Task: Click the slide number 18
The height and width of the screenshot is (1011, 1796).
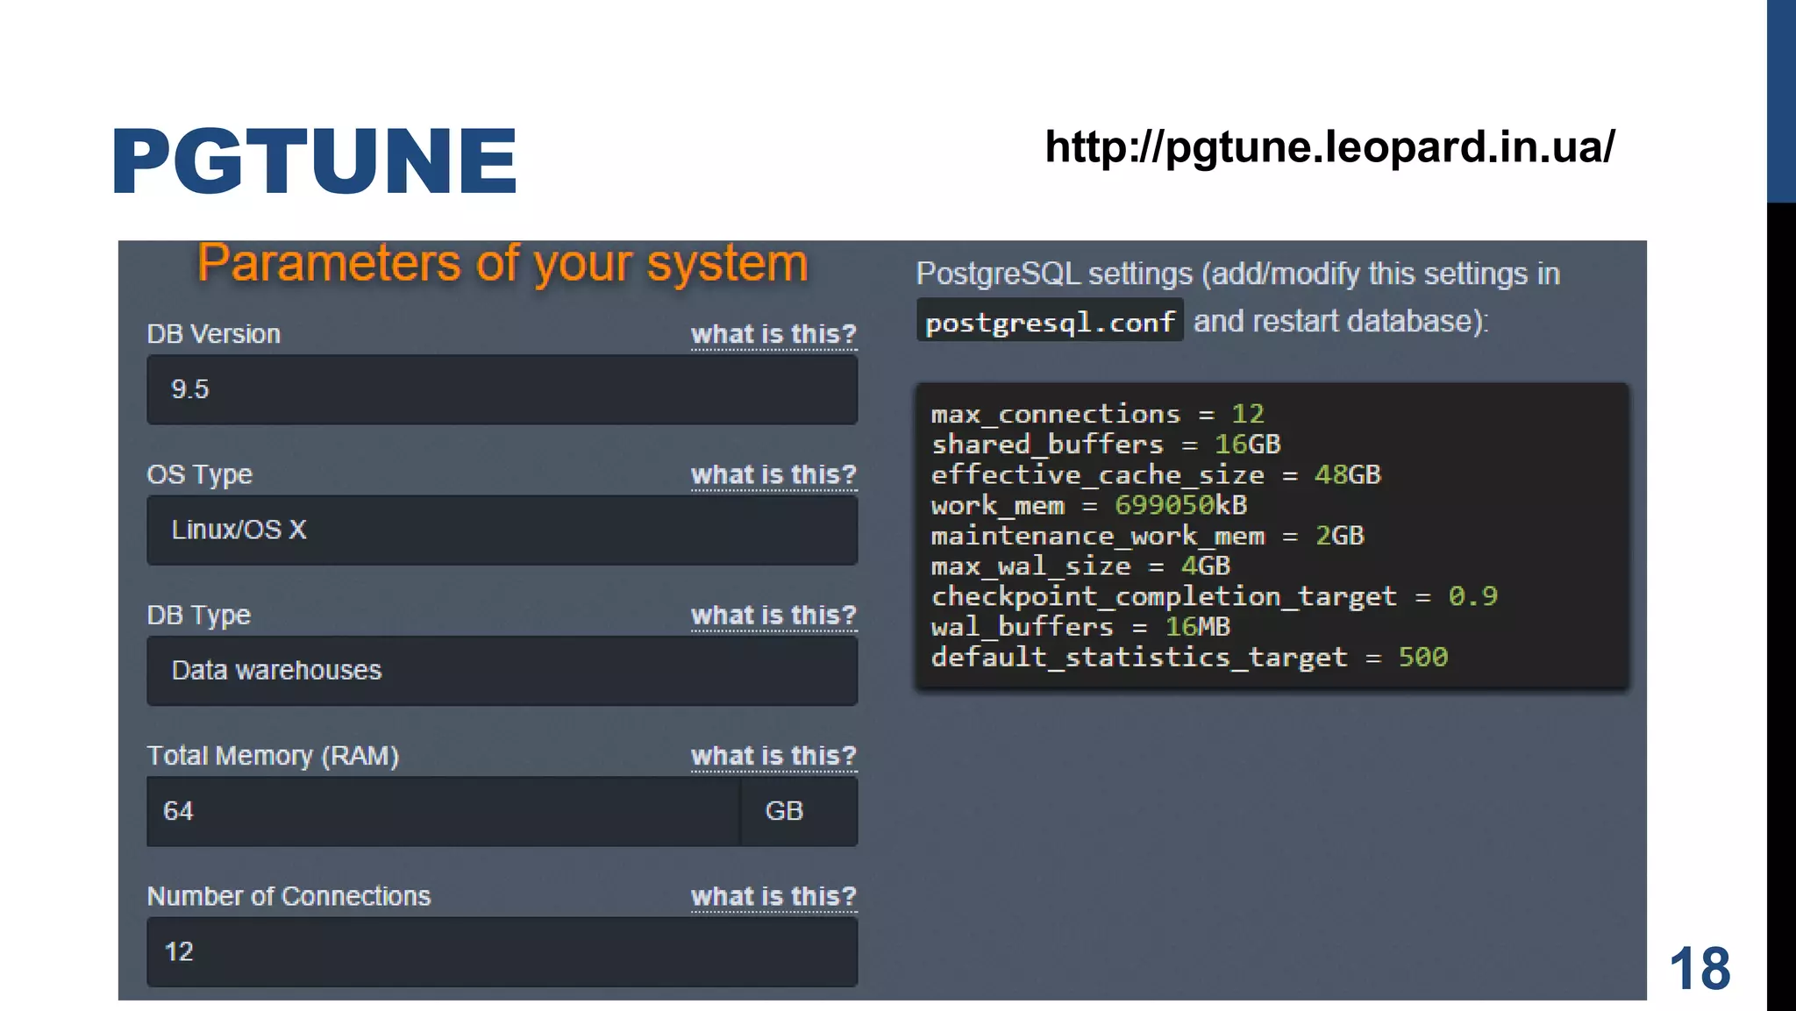Action: click(1700, 969)
